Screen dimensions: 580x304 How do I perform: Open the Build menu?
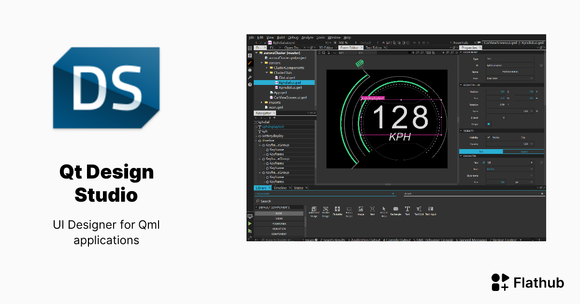coord(281,37)
